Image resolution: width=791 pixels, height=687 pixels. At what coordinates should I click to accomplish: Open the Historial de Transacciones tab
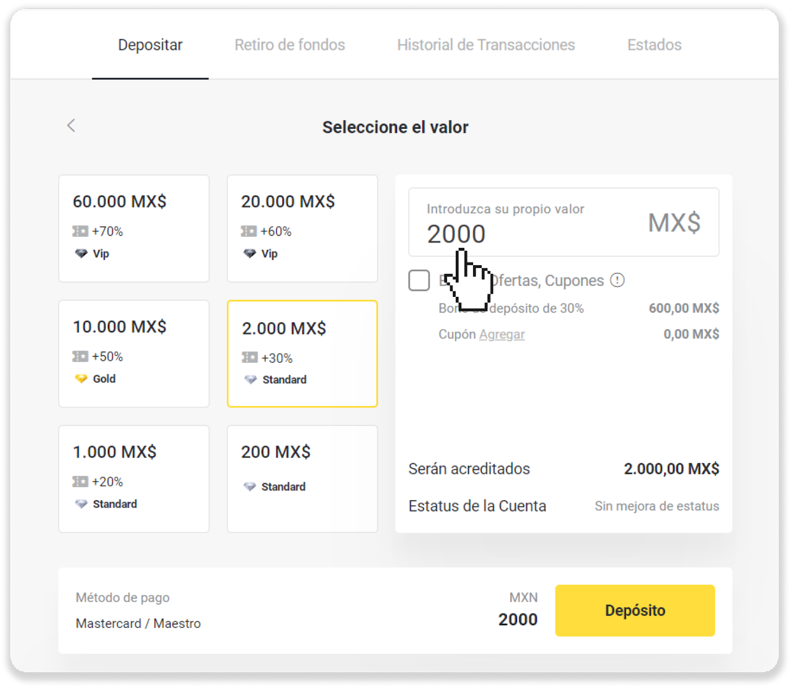[x=486, y=45]
